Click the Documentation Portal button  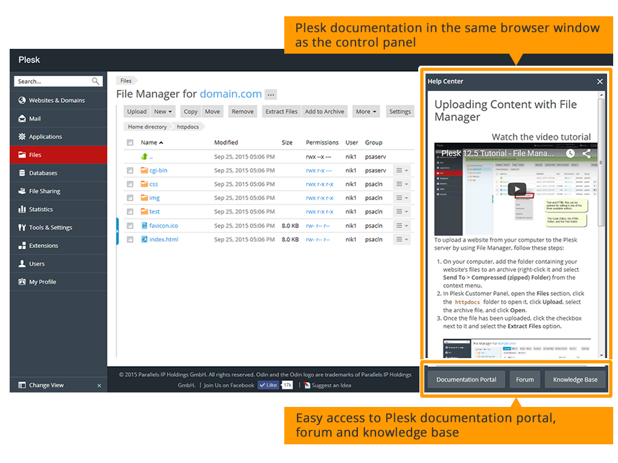pos(467,380)
